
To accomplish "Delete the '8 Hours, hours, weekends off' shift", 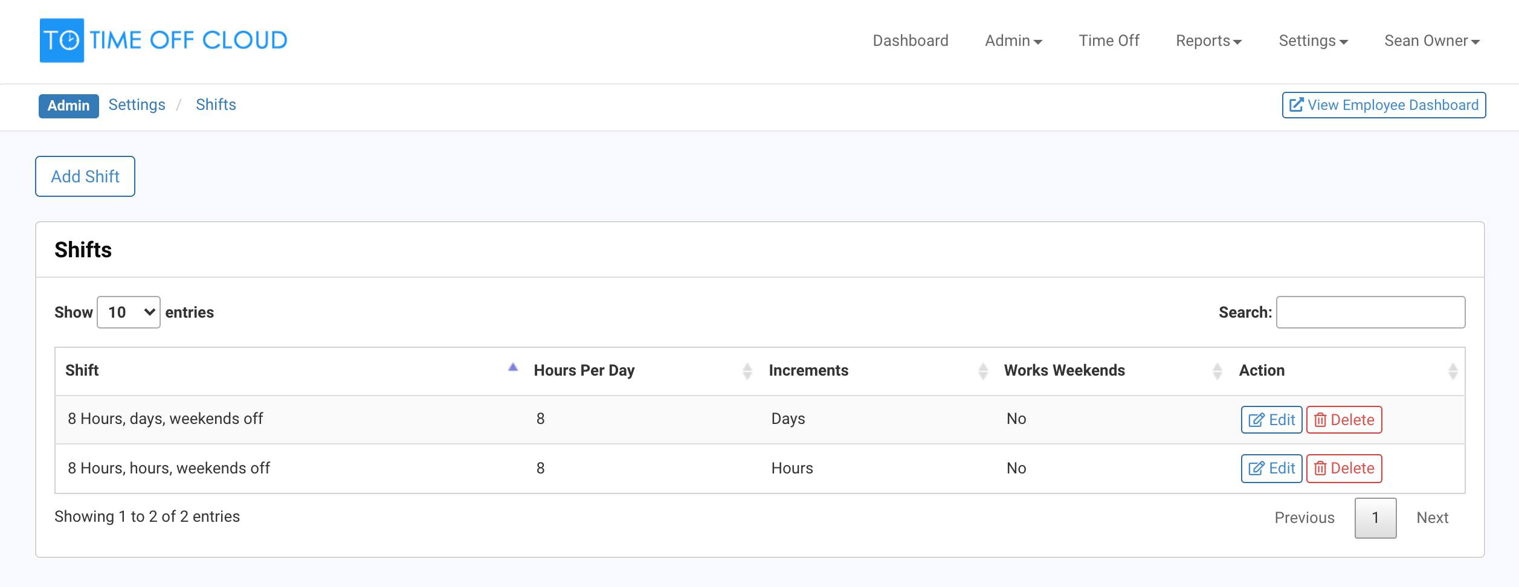I will [x=1344, y=469].
